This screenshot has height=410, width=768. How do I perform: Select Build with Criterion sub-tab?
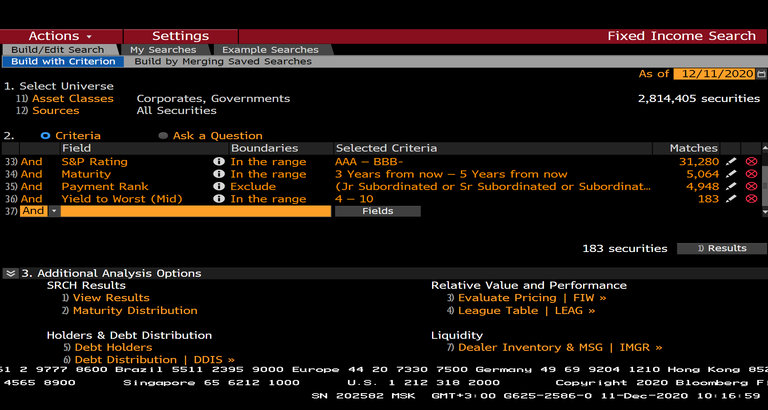pyautogui.click(x=63, y=62)
